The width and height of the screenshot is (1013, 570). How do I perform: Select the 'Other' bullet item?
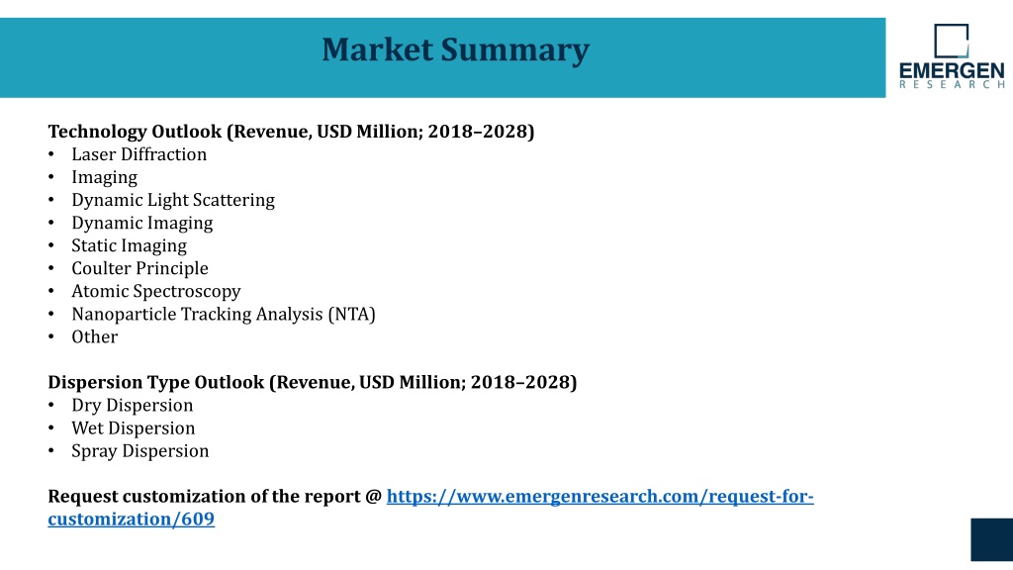[x=94, y=336]
